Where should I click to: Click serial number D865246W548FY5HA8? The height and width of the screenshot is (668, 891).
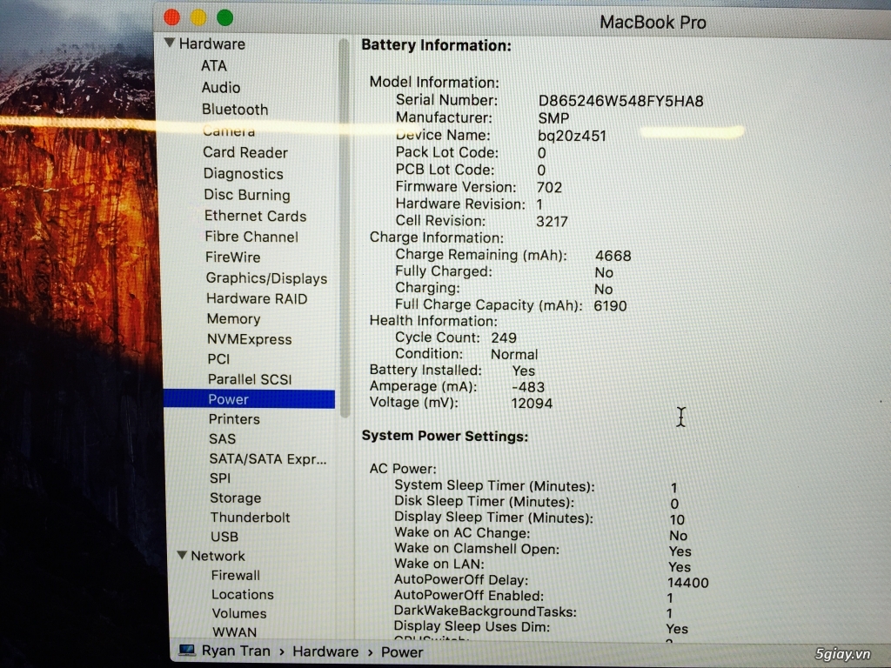[620, 101]
